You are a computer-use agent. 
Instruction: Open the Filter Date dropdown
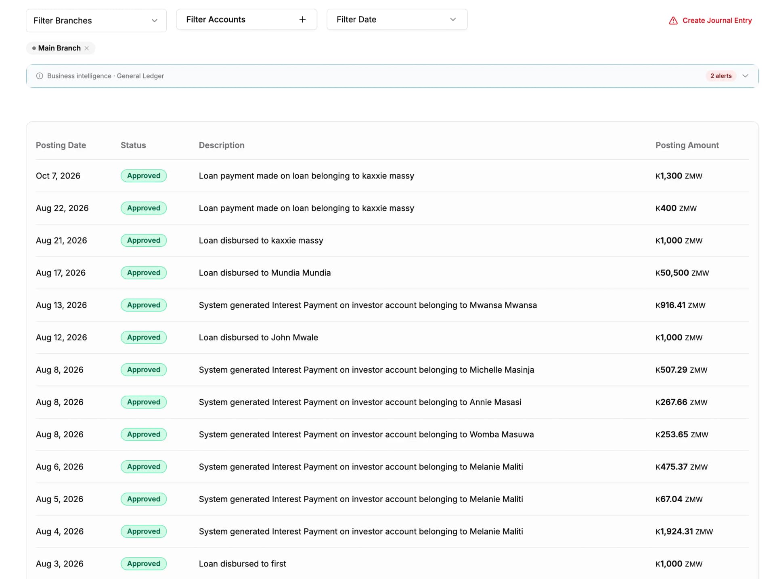click(x=397, y=19)
